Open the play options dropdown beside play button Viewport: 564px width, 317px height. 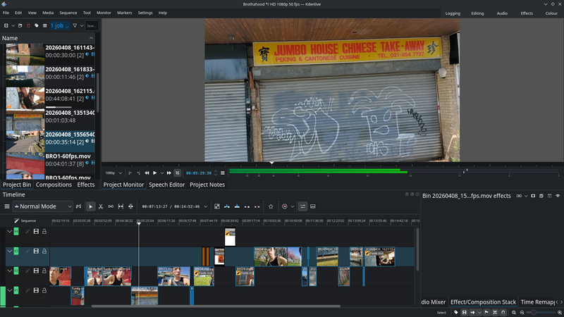(162, 173)
